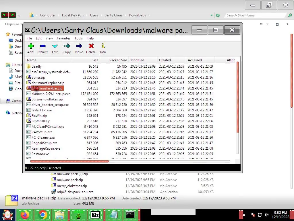Click the Explorer refresh icon
This screenshot has height=221, width=294.
coord(218,16)
